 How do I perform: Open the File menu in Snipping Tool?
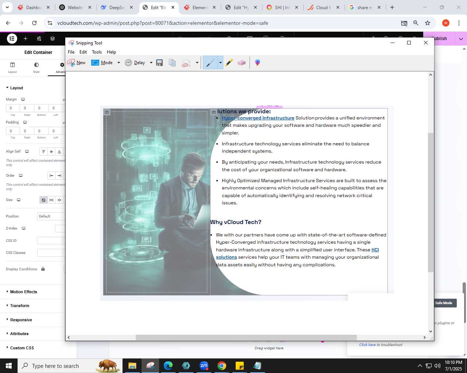71,52
